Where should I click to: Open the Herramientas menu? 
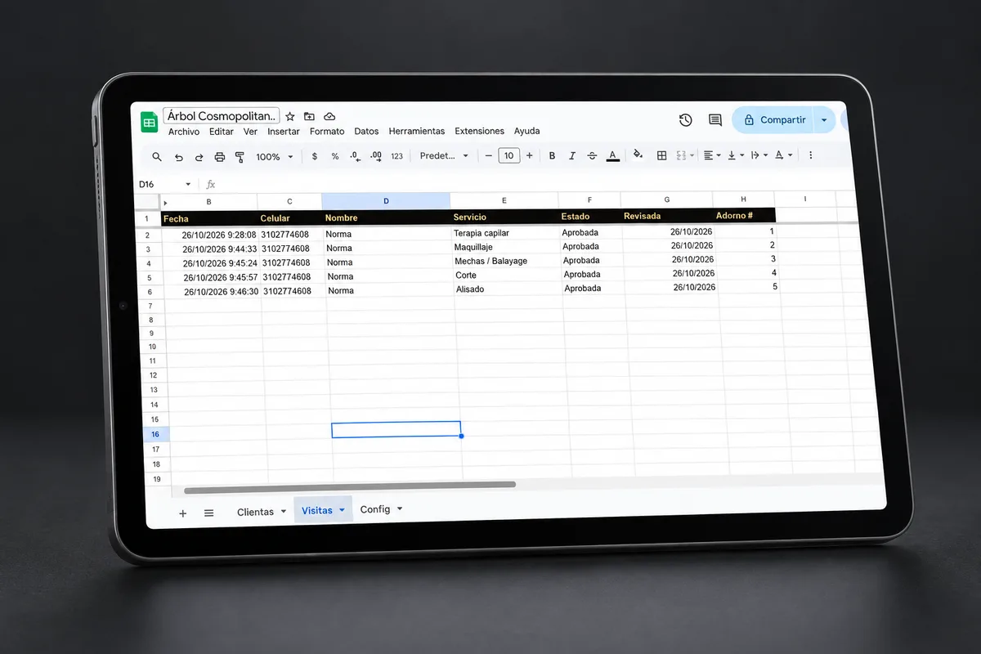click(417, 132)
